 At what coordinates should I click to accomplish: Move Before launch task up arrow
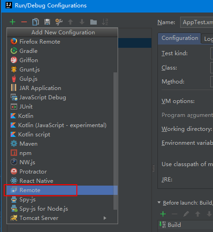pyautogui.click(x=198, y=214)
